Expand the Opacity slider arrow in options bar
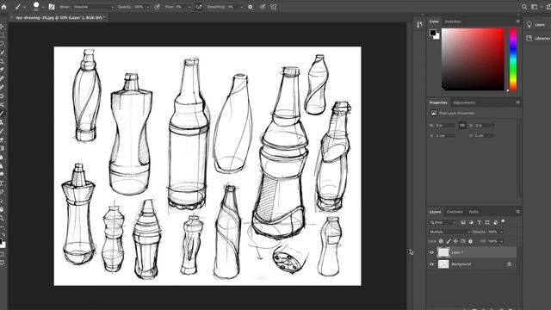 [147, 7]
